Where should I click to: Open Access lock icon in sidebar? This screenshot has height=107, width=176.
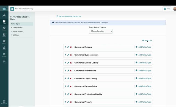pyautogui.click(x=4, y=48)
